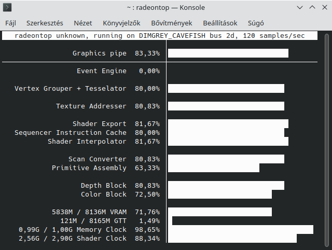Minimize the Konsole window
Image resolution: width=332 pixels, height=250 pixels.
pos(300,8)
